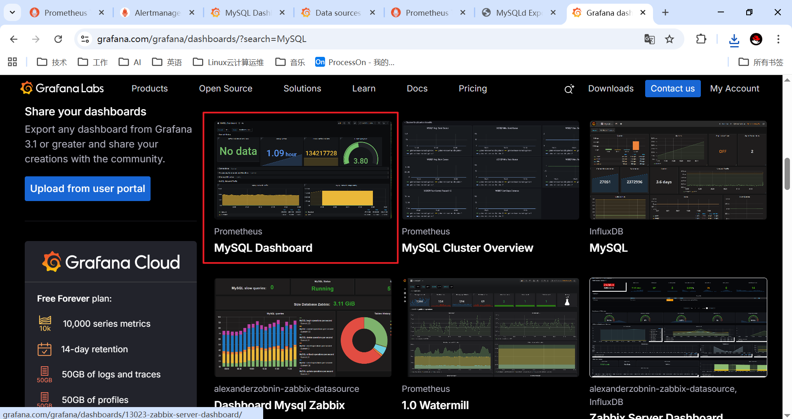Viewport: 792px width, 419px height.
Task: Close the Alertmanager tab
Action: (192, 13)
